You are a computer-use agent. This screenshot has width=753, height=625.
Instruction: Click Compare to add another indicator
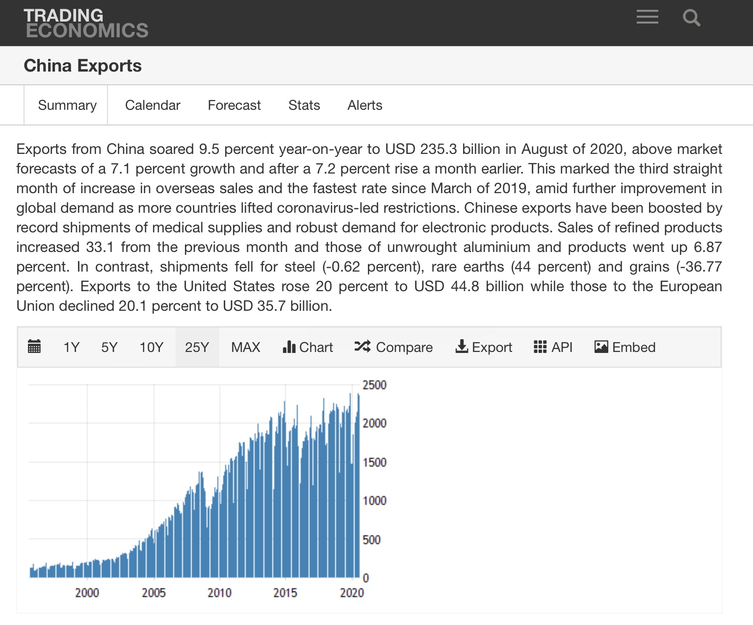(x=393, y=347)
